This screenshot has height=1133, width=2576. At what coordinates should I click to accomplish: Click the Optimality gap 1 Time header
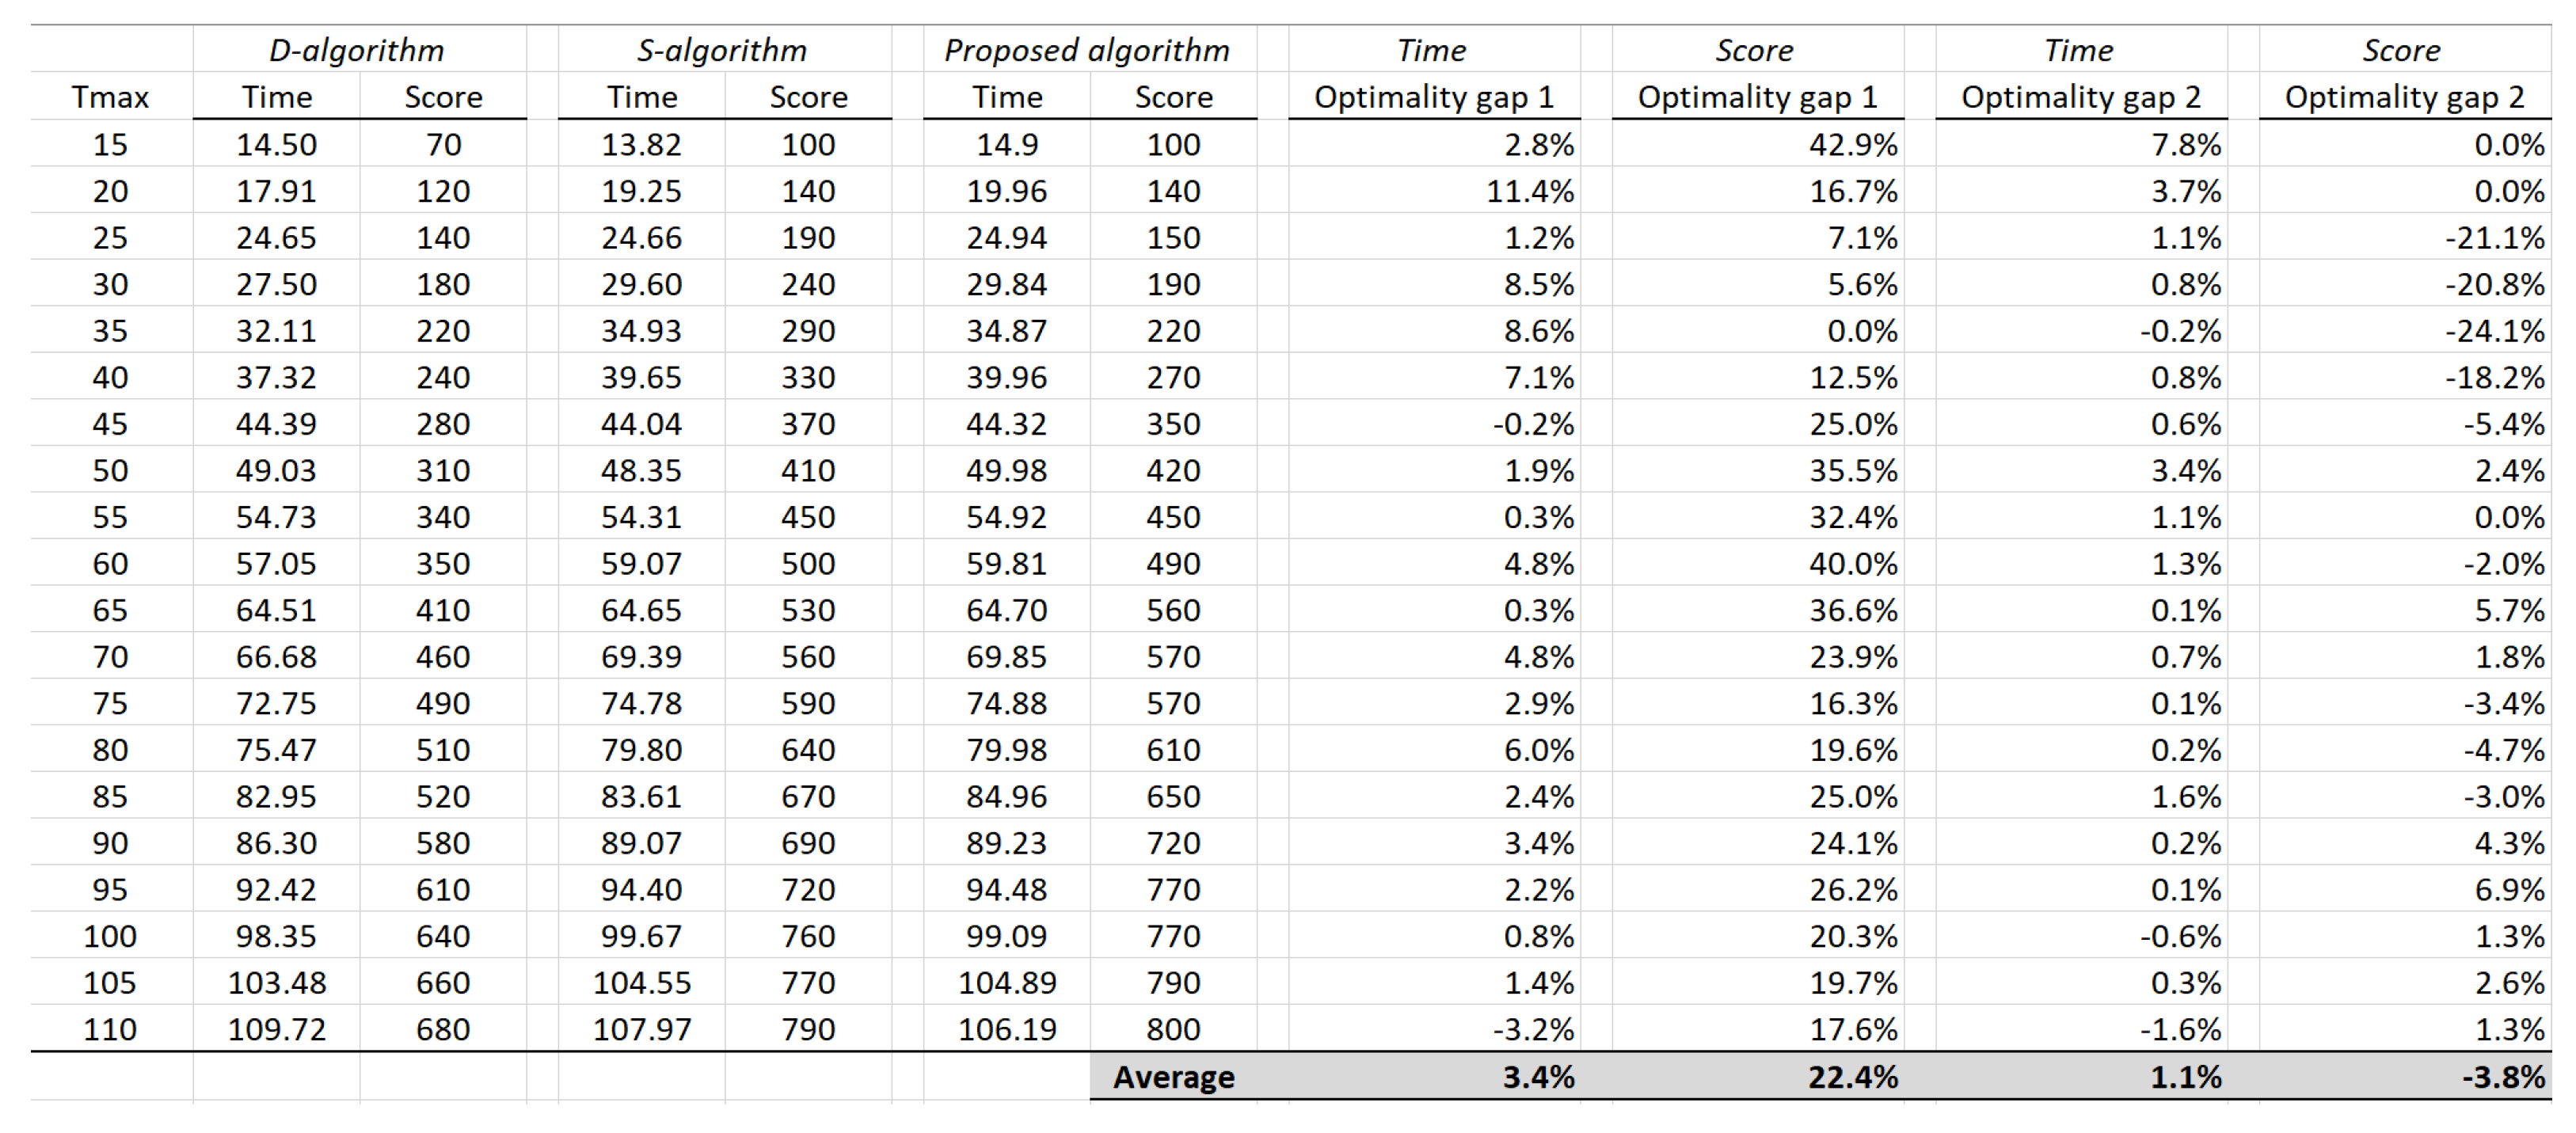pyautogui.click(x=1433, y=97)
